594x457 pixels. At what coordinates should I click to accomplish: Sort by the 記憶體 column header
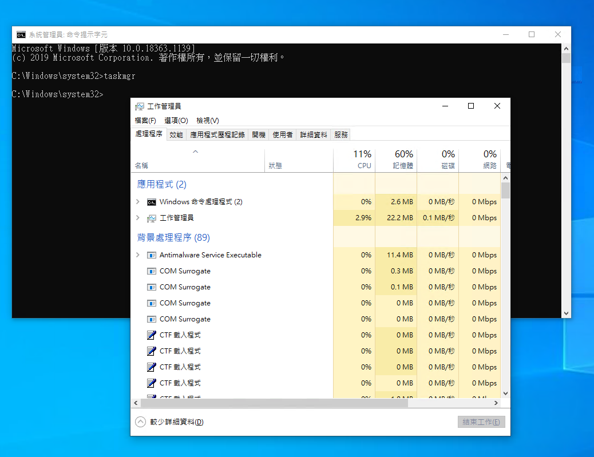click(x=396, y=161)
